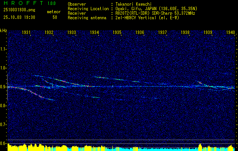This screenshot has width=238, height=151.
Task: Click location Ogaki, Gifu, JAPAN text
Action: pyautogui.click(x=156, y=9)
